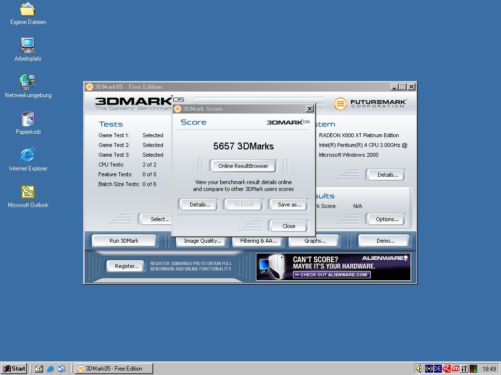Click the CPU Tests row label

click(x=111, y=165)
